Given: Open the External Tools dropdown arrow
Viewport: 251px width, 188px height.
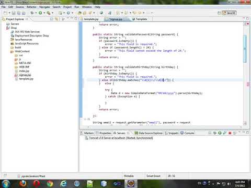Looking at the screenshot, I should (52, 13).
